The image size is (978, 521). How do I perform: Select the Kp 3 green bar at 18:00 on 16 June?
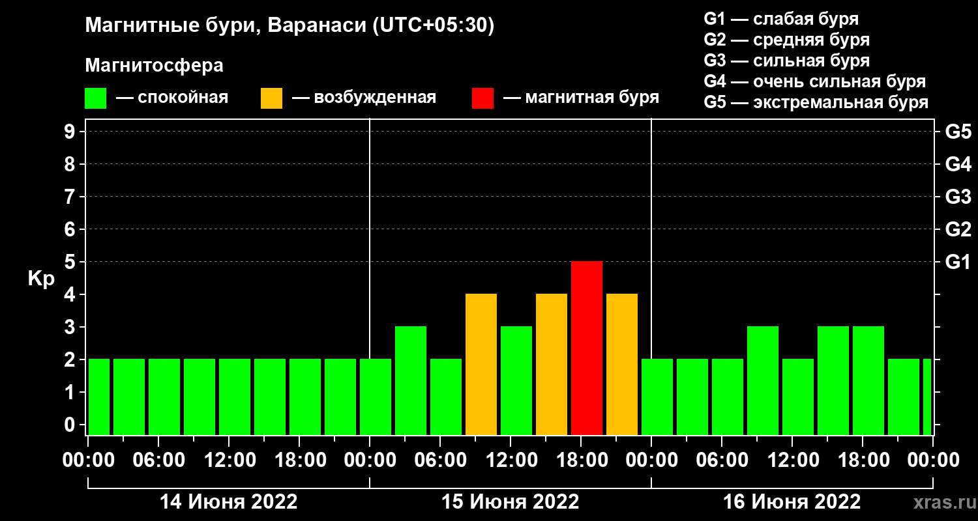pyautogui.click(x=868, y=381)
